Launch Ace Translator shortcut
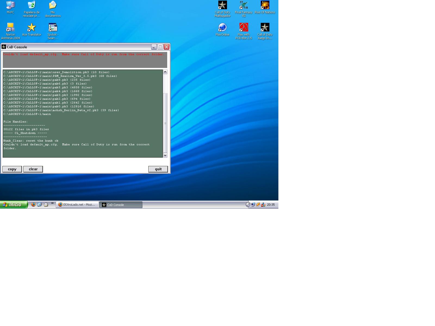435x326 pixels. [32, 30]
